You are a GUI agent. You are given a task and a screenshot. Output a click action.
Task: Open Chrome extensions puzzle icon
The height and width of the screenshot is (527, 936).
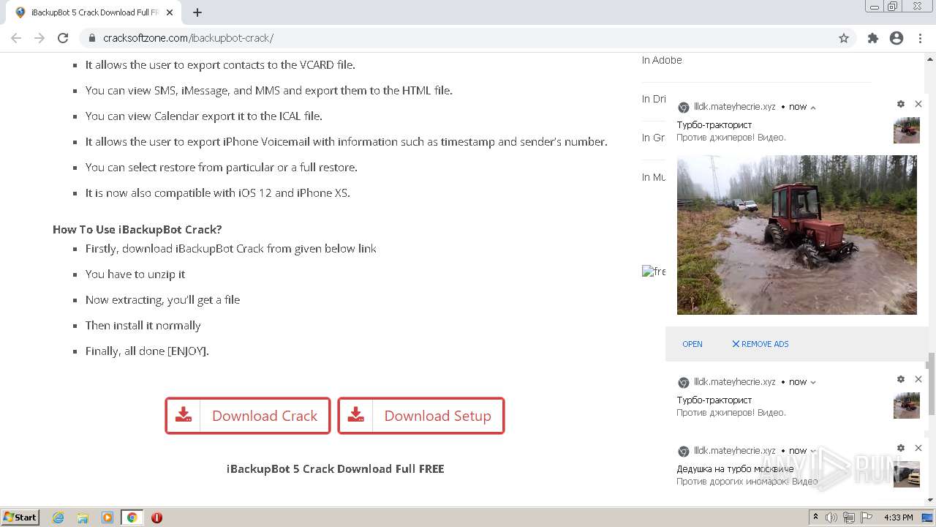(872, 38)
